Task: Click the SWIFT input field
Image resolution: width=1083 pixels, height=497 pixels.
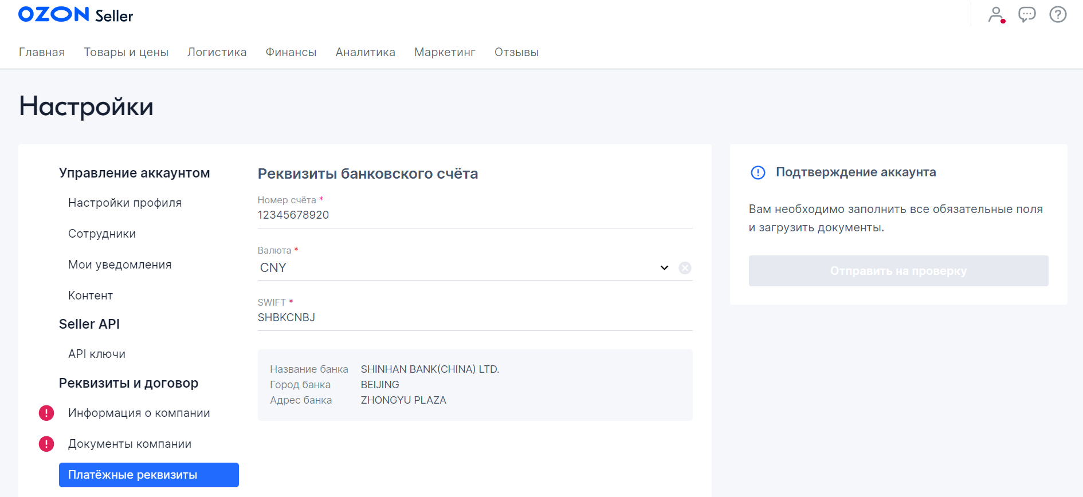Action: click(x=475, y=318)
